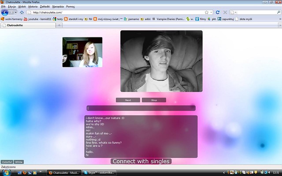Select the Chatroulette browser tab
The width and height of the screenshot is (282, 176).
coord(28,26)
